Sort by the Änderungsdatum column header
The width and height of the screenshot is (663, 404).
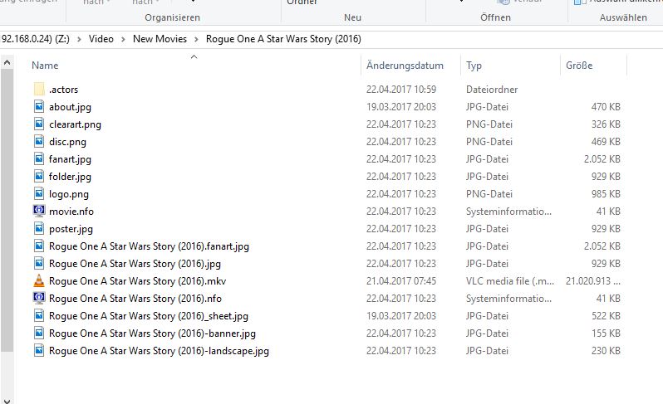pos(405,66)
